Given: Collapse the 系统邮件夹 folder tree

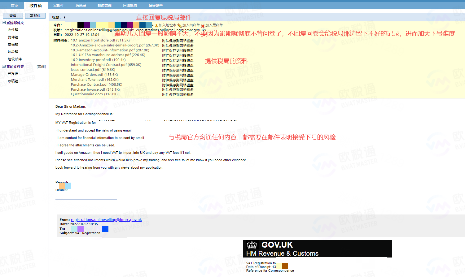Looking at the screenshot, I should pos(4,23).
